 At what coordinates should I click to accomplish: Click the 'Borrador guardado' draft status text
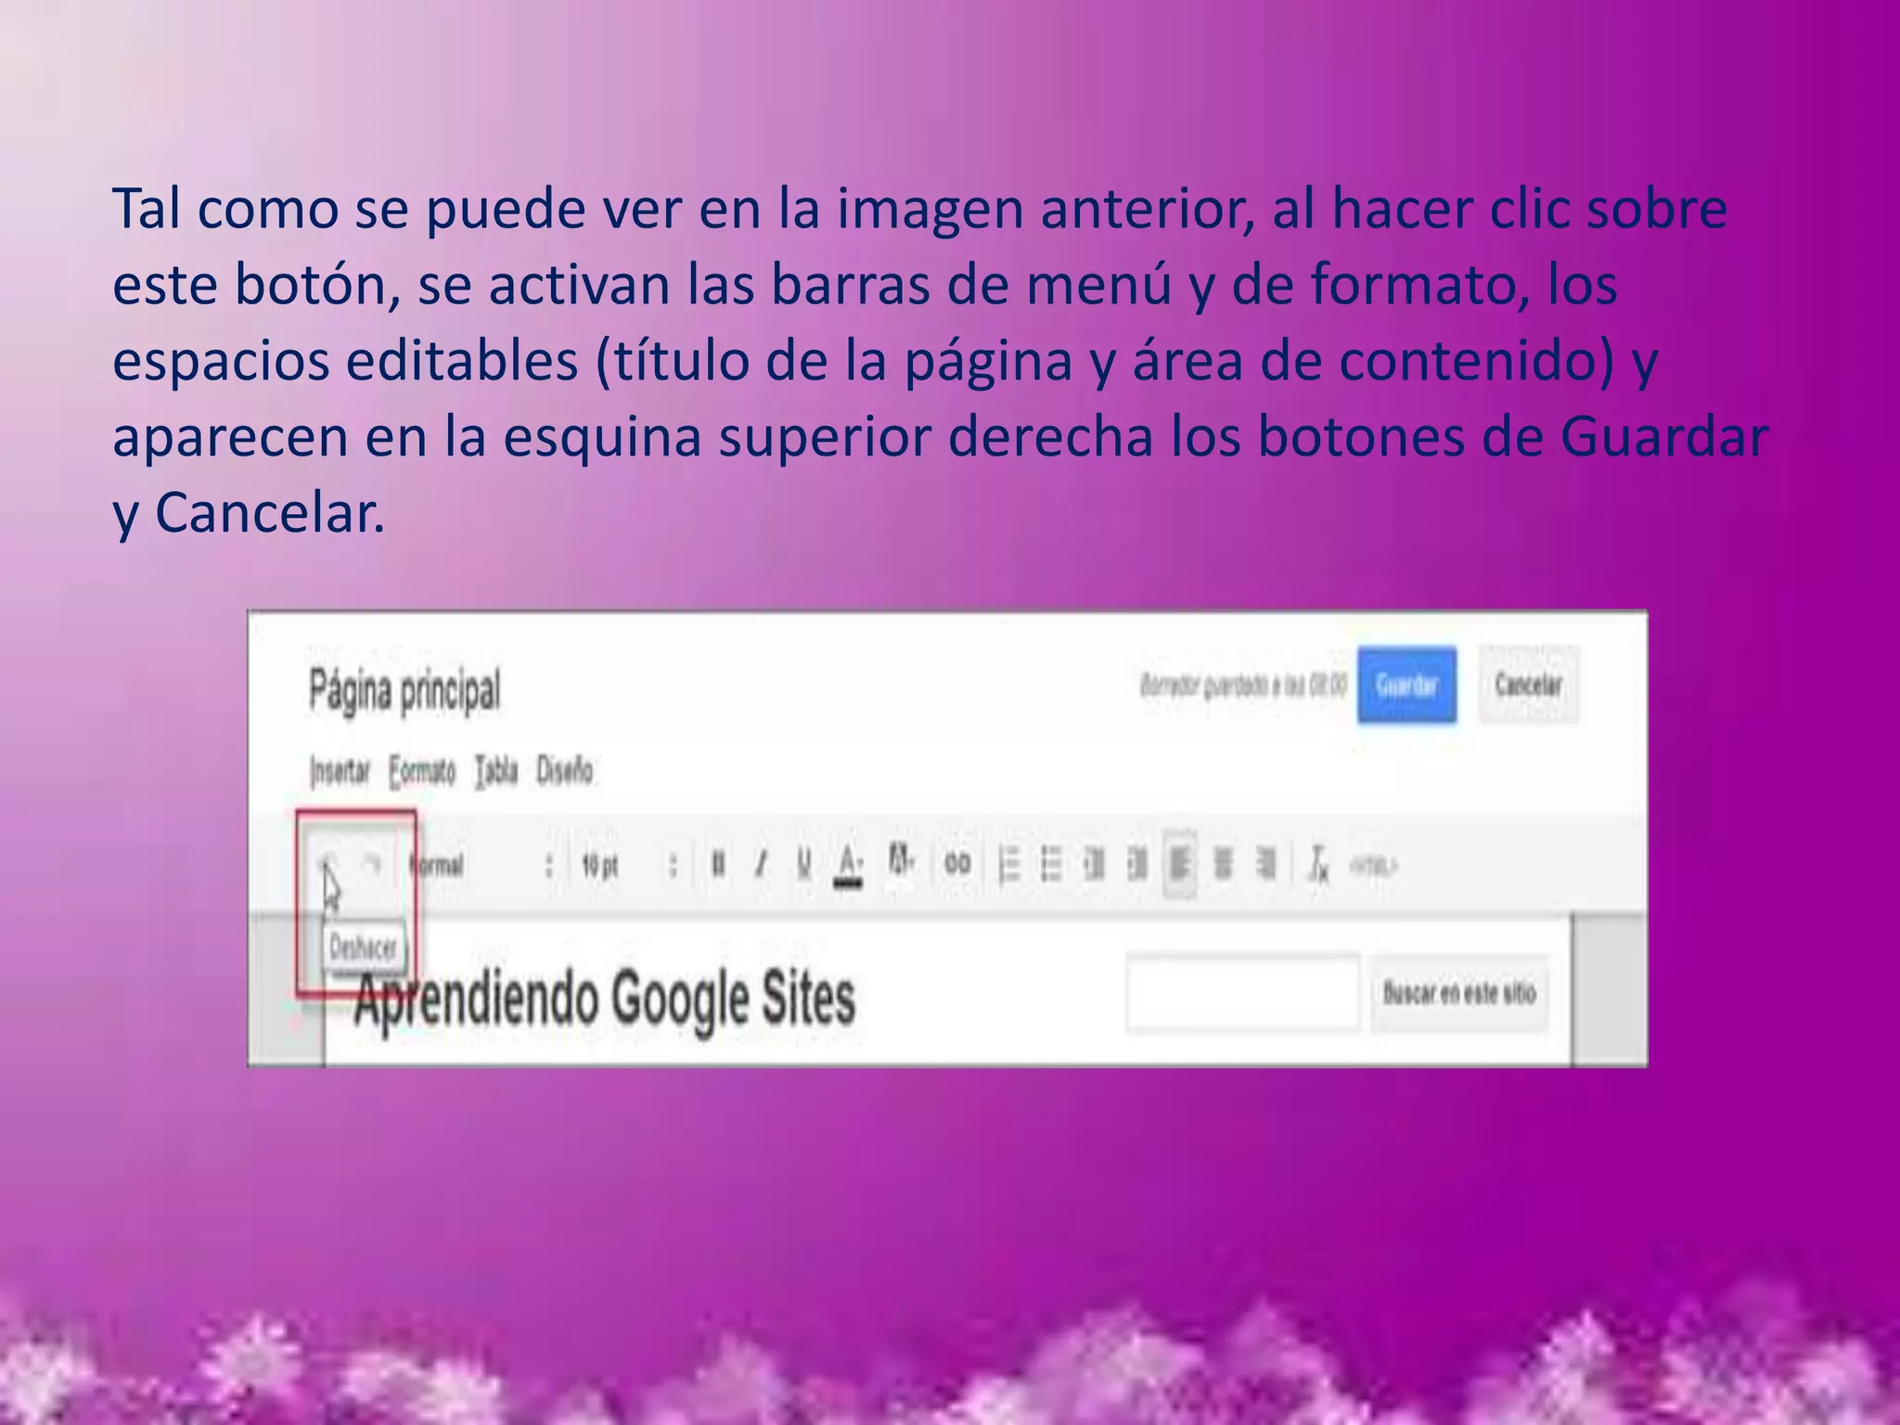coord(1243,686)
